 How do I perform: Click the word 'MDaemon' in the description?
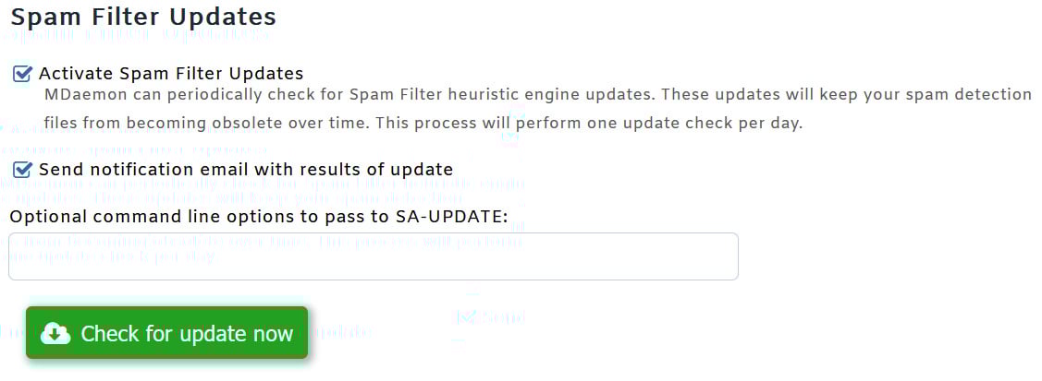coord(82,95)
